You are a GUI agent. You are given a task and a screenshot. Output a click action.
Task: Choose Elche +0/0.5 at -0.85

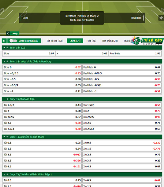(42, 73)
